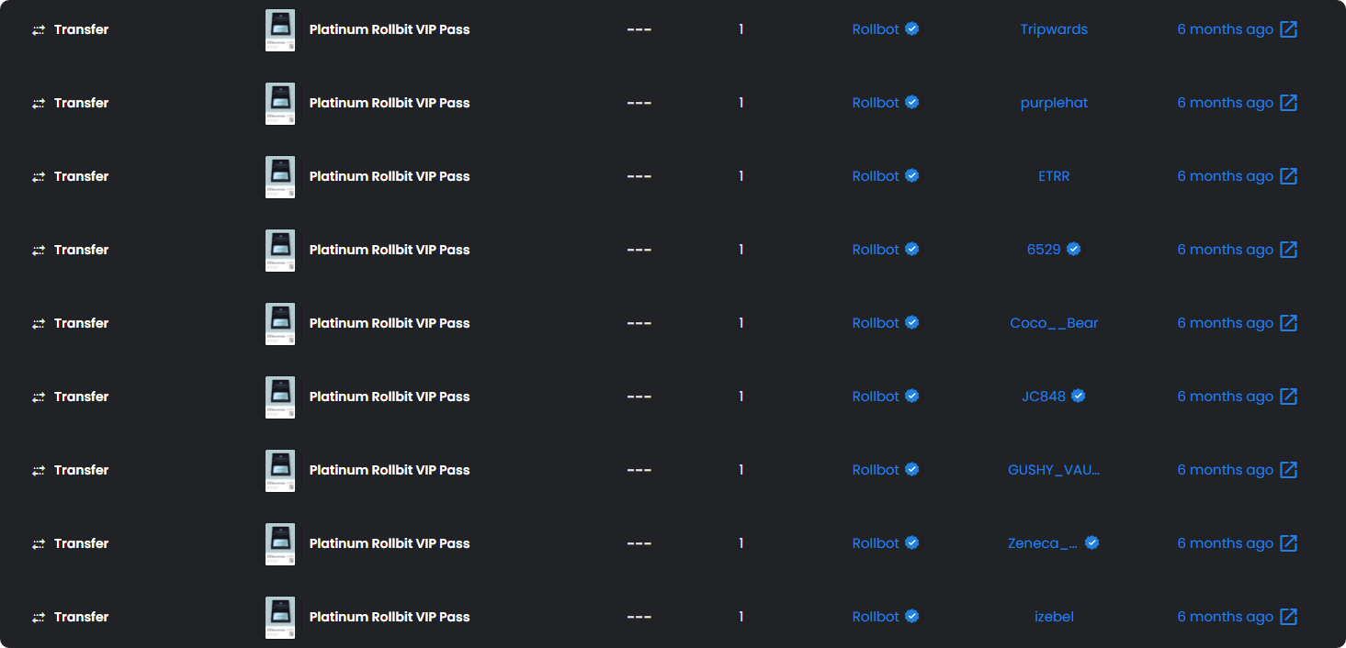Open VIP Pass thumbnail in JC848 row
Image resolution: width=1346 pixels, height=648 pixels.
point(280,397)
